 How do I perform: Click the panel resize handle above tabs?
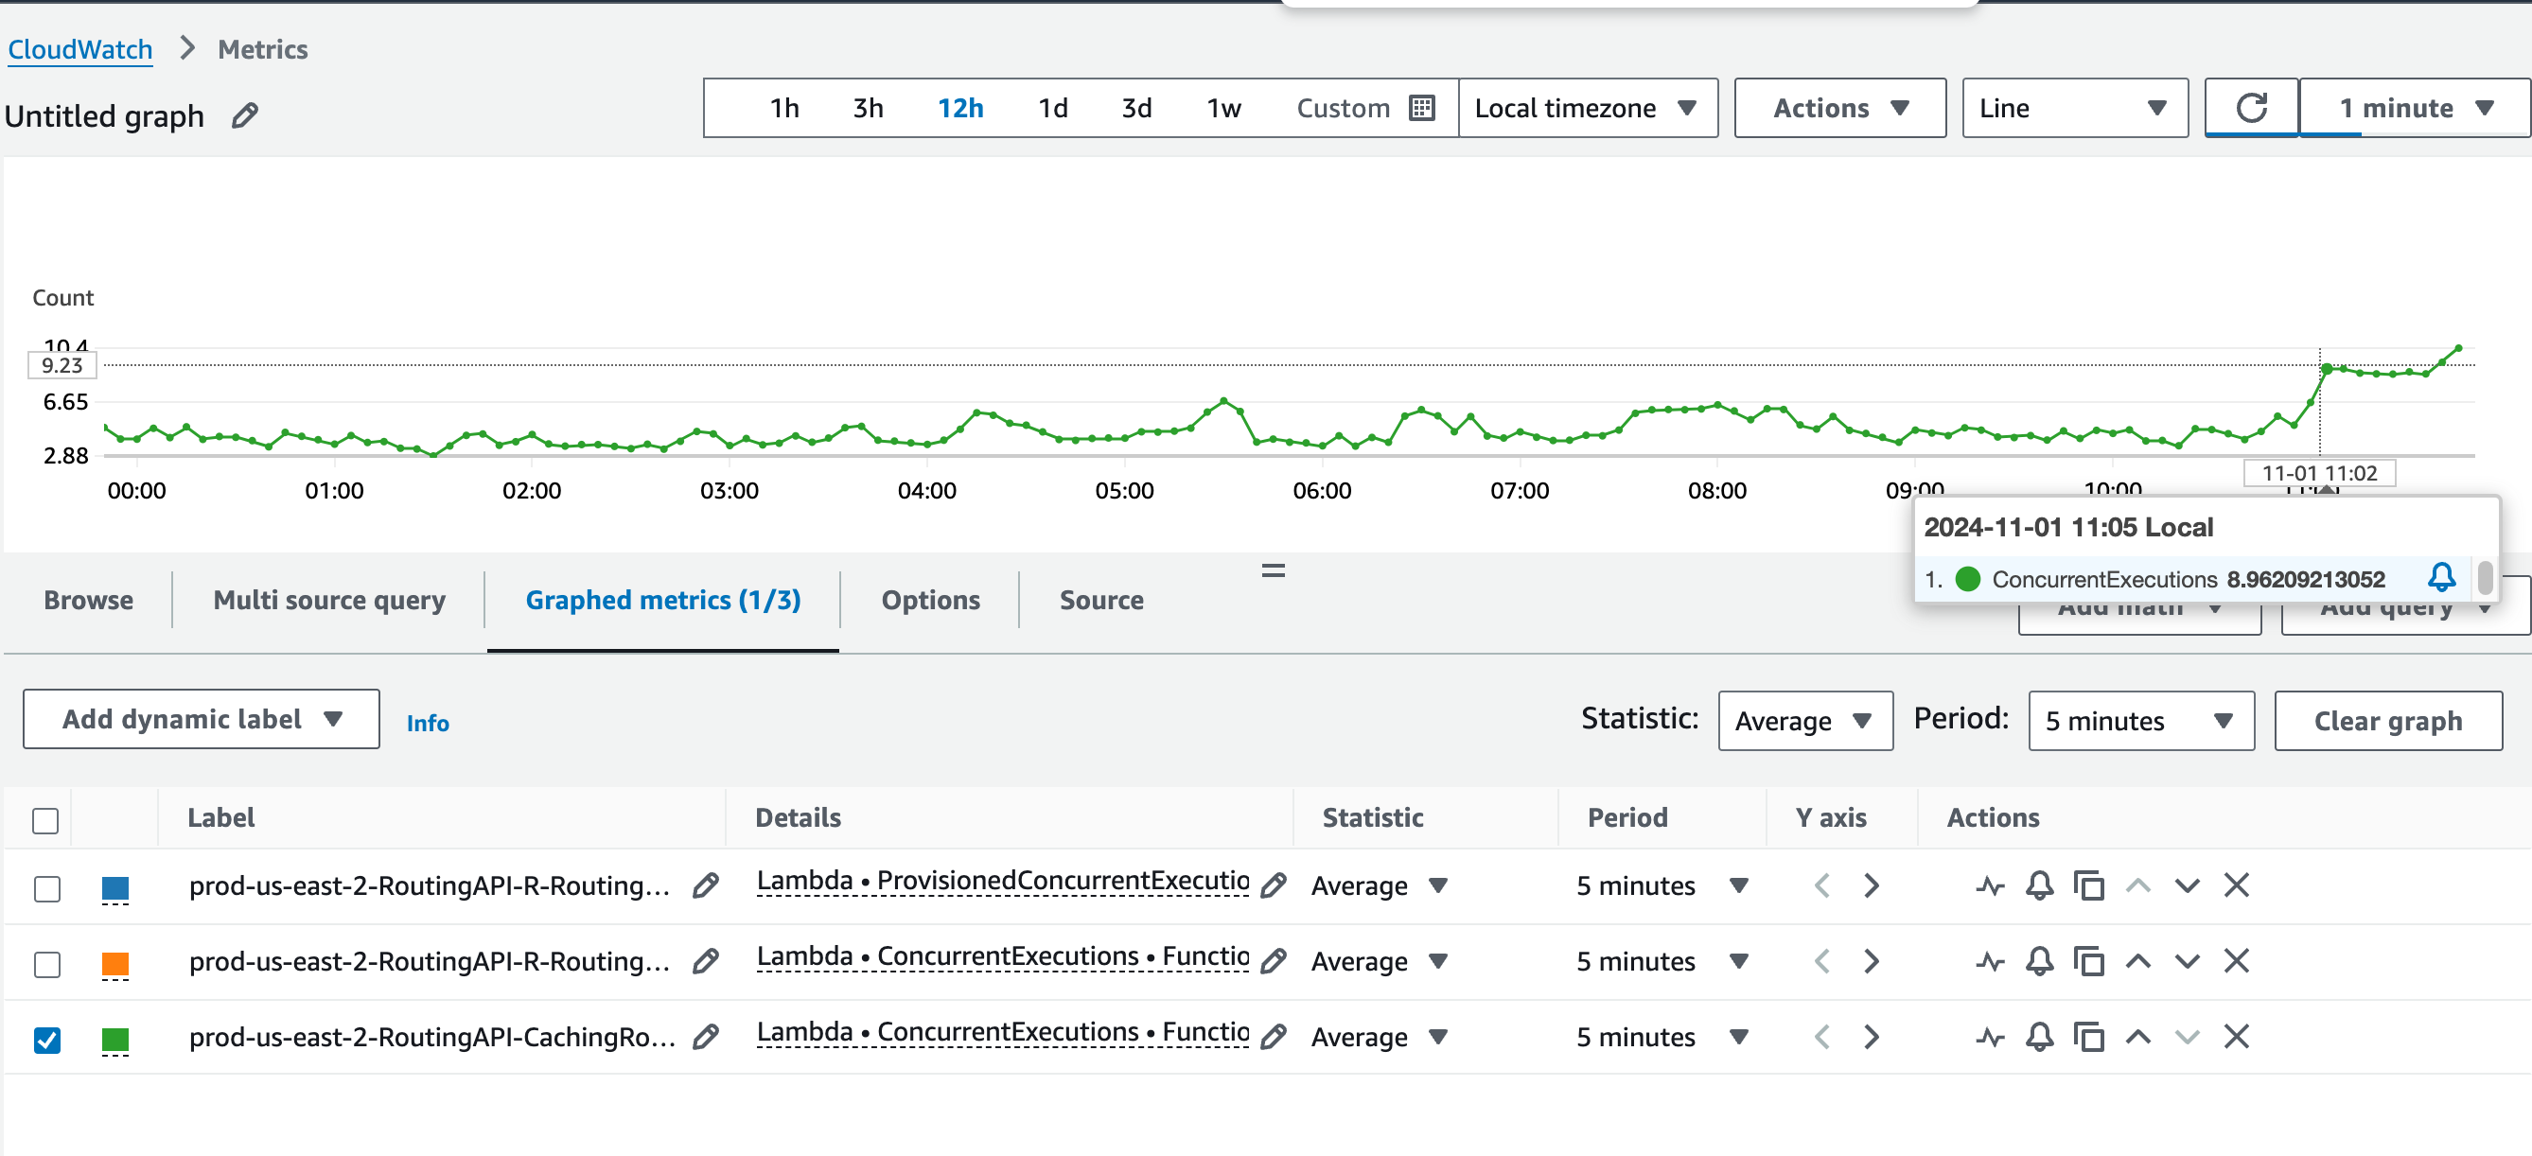1273,570
